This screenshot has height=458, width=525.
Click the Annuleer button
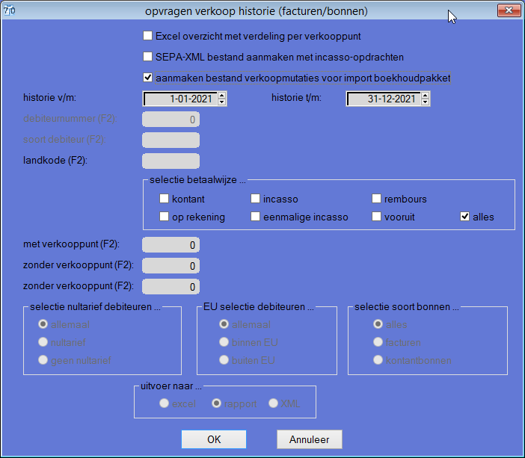pyautogui.click(x=309, y=439)
